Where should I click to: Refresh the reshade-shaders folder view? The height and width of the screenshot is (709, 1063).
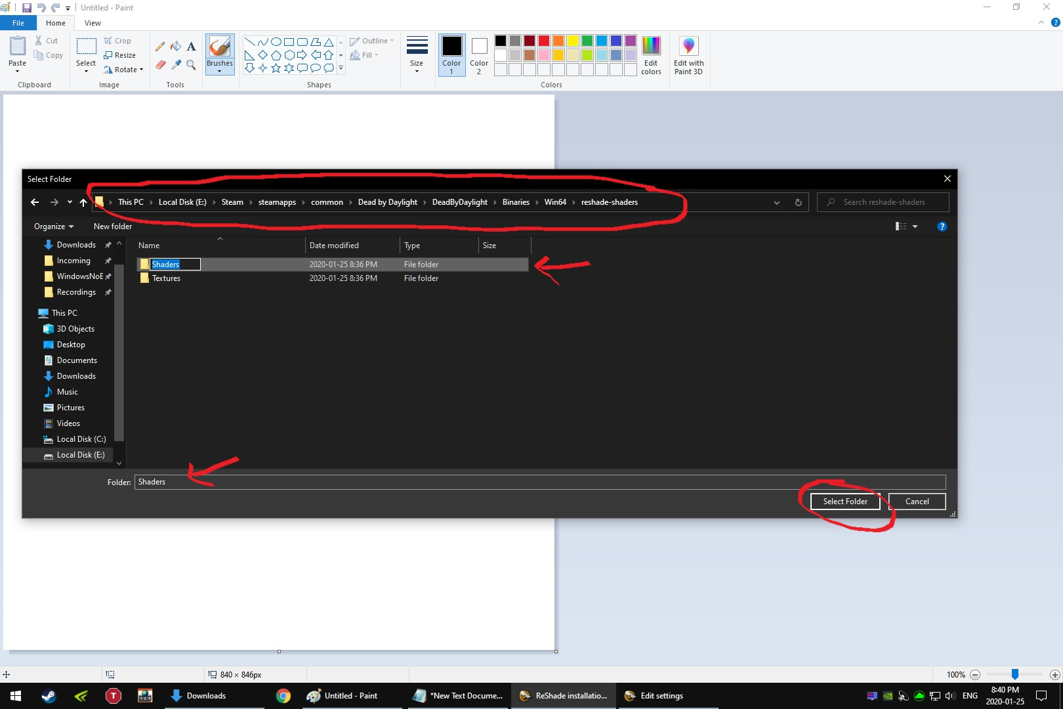[799, 202]
